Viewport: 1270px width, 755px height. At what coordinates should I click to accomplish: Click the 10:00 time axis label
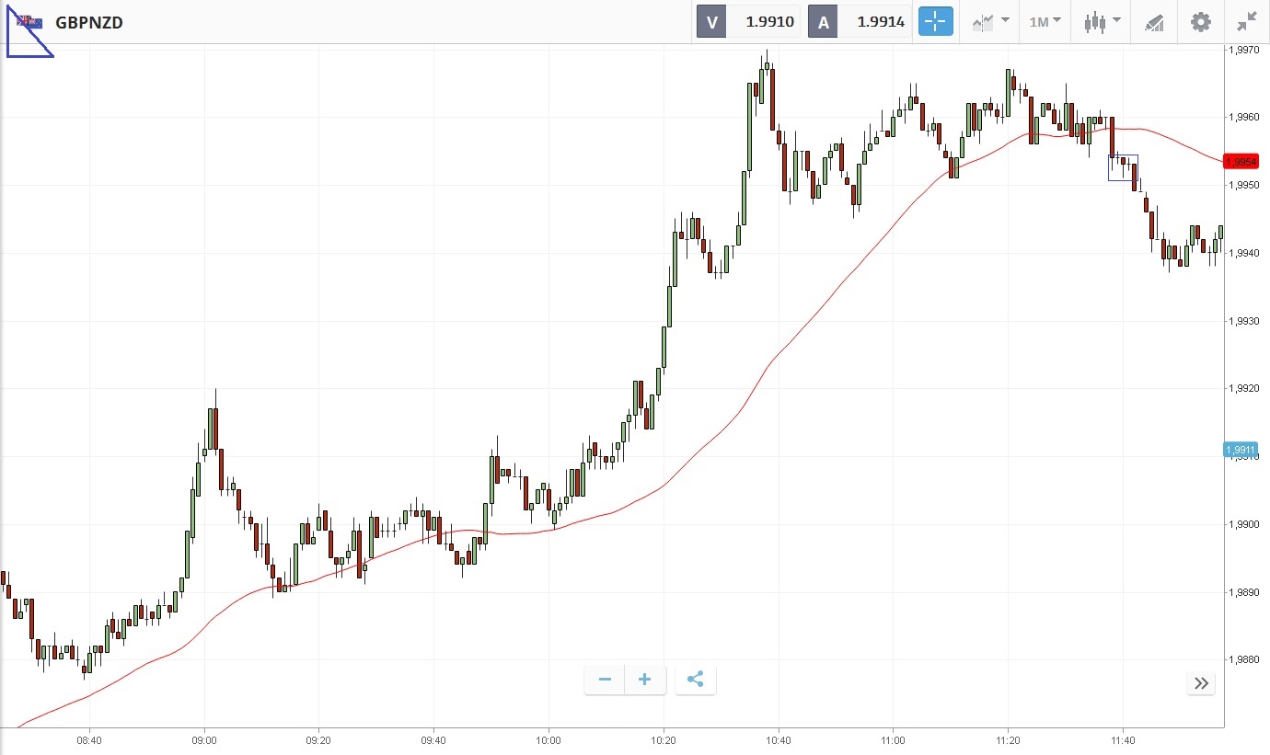tap(548, 738)
